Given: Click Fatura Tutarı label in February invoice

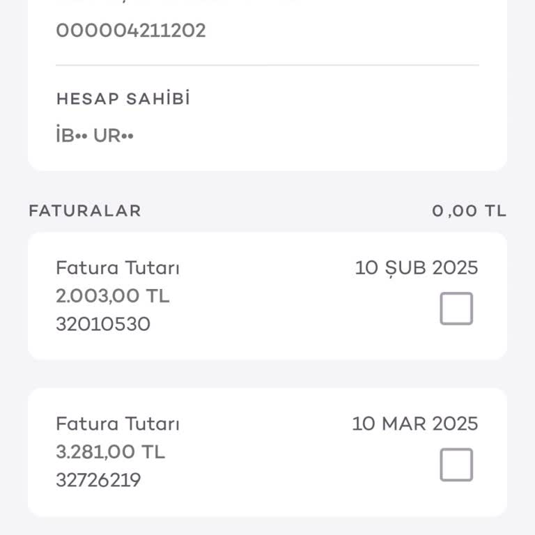Looking at the screenshot, I should pyautogui.click(x=118, y=267).
